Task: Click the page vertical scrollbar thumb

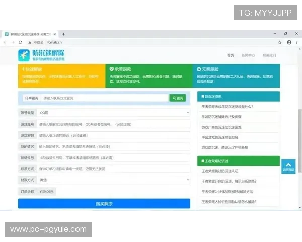Action: point(300,141)
